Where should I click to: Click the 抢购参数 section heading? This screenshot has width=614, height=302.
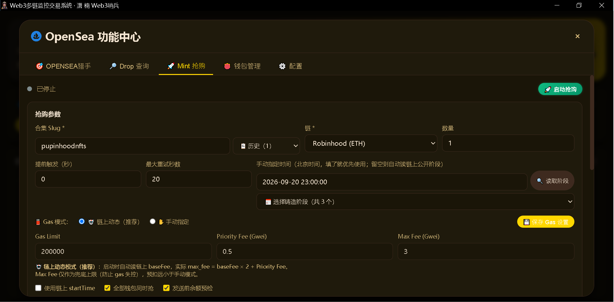(x=48, y=114)
